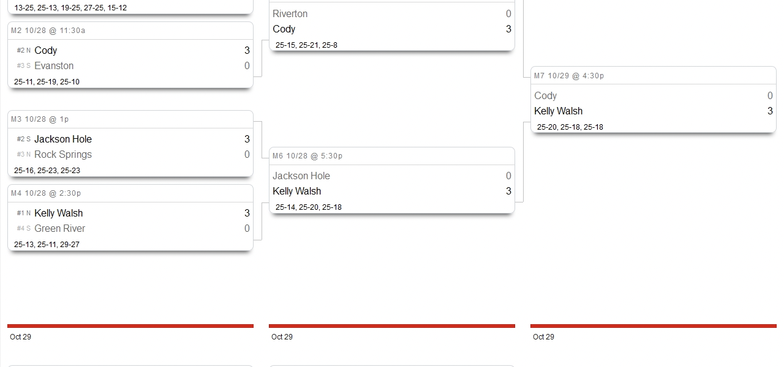Select Cody in the M7 final
Image resolution: width=784 pixels, height=367 pixels.
pyautogui.click(x=546, y=96)
